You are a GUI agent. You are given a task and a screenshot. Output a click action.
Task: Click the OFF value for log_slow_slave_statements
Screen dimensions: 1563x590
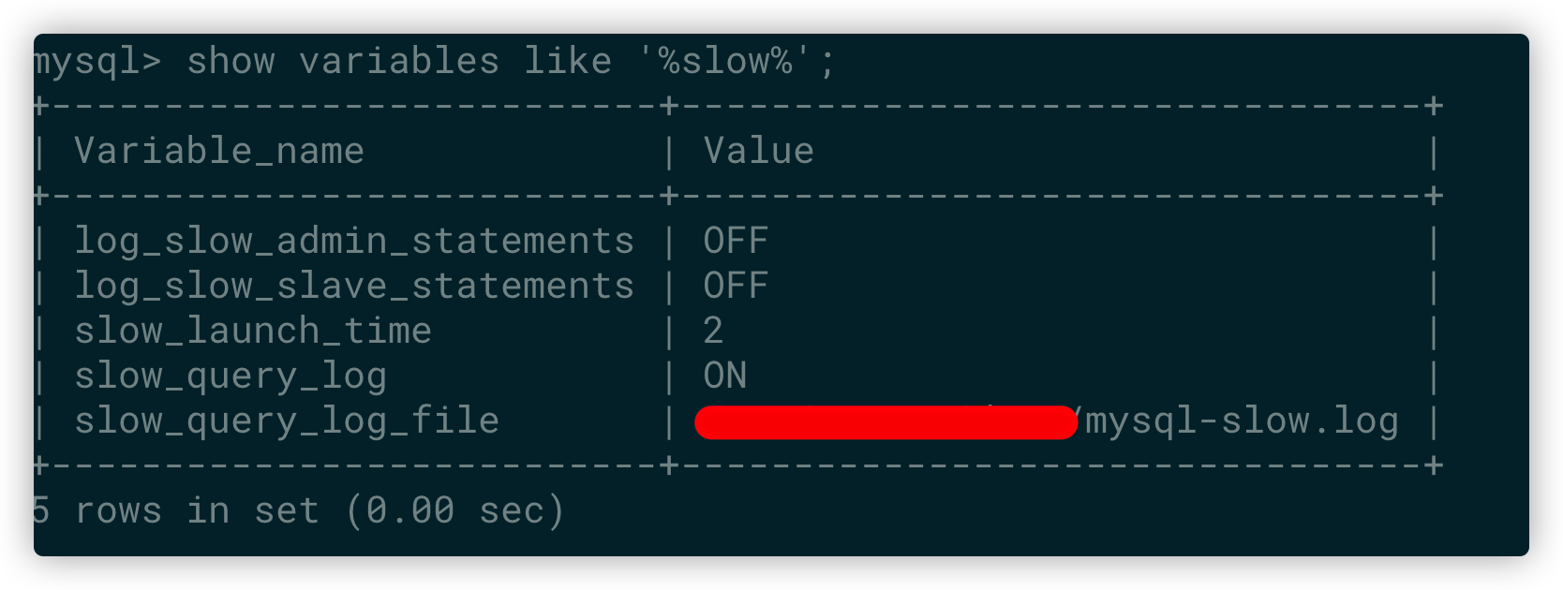point(736,286)
